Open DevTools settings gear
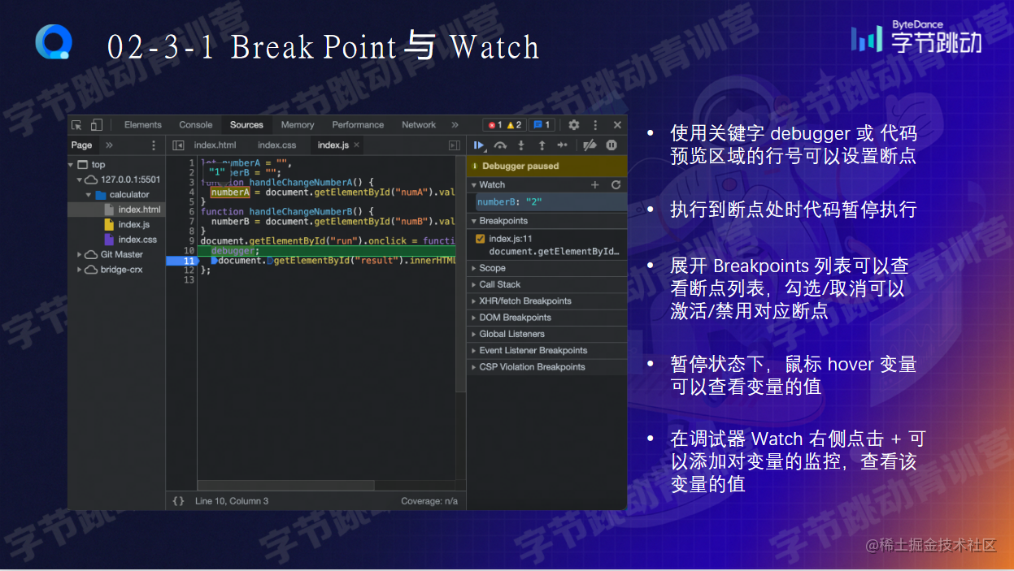 coord(574,125)
